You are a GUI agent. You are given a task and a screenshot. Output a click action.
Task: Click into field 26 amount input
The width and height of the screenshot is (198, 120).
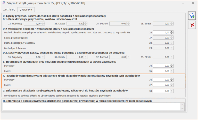click(x=161, y=32)
